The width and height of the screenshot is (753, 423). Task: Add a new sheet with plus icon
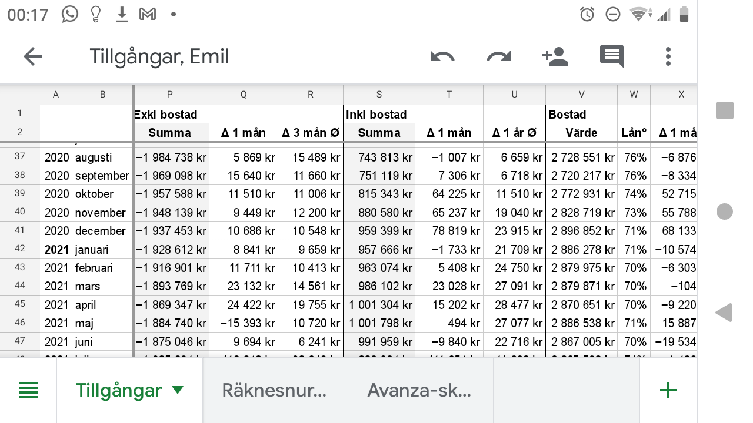click(668, 390)
